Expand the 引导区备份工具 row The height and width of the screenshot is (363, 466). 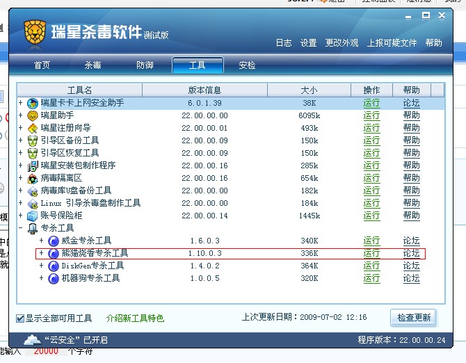coord(20,140)
